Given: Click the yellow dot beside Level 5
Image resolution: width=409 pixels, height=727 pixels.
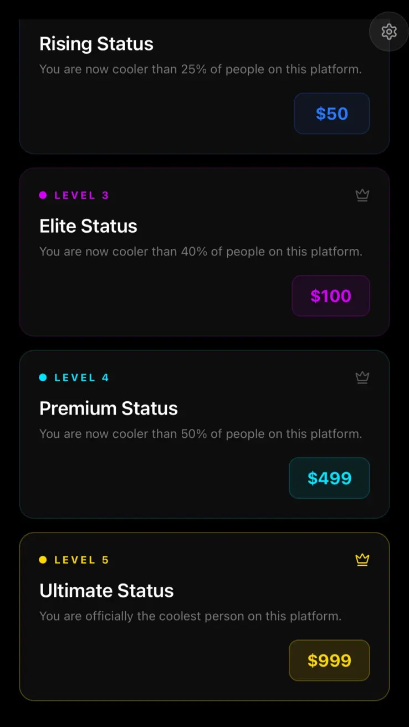Looking at the screenshot, I should point(43,560).
